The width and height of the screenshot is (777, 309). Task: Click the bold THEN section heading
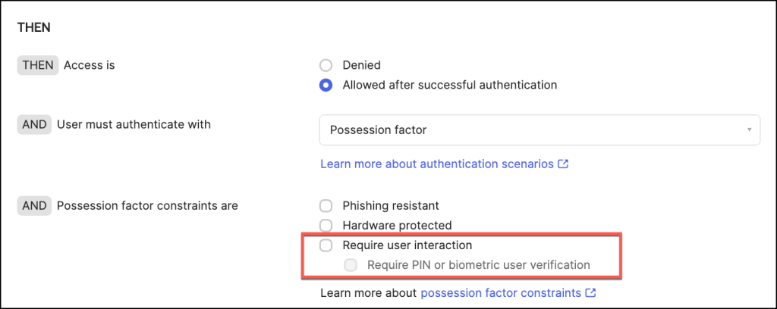[x=33, y=27]
